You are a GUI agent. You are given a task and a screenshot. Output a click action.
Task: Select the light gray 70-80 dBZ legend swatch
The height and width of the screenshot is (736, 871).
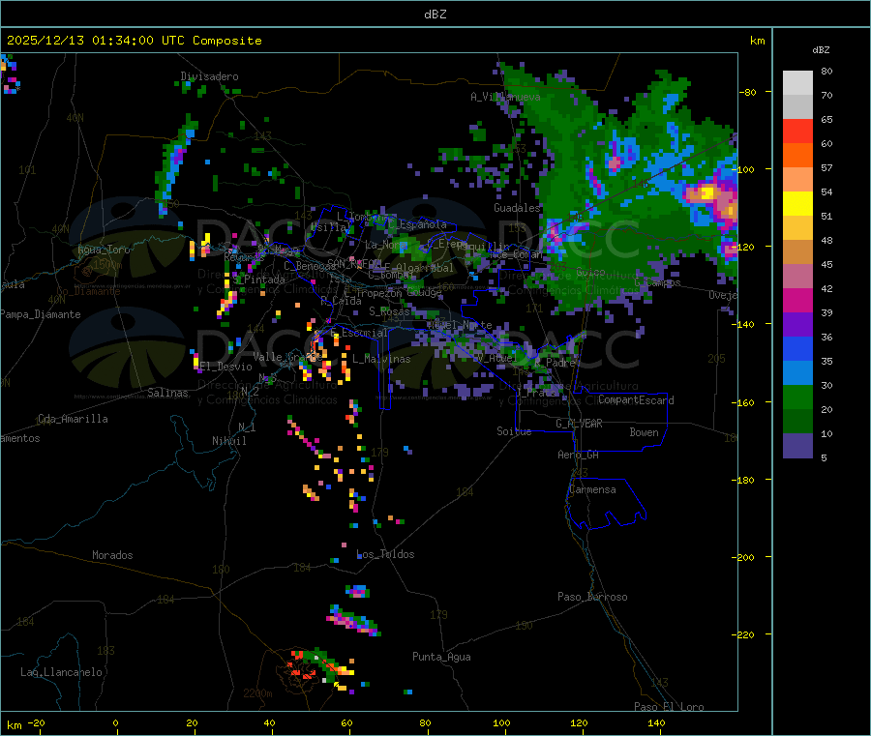click(797, 83)
